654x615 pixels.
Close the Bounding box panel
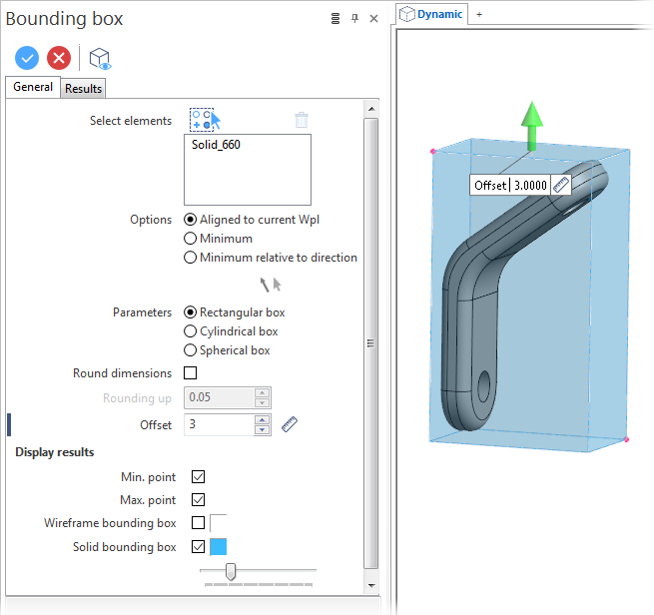coord(374,18)
